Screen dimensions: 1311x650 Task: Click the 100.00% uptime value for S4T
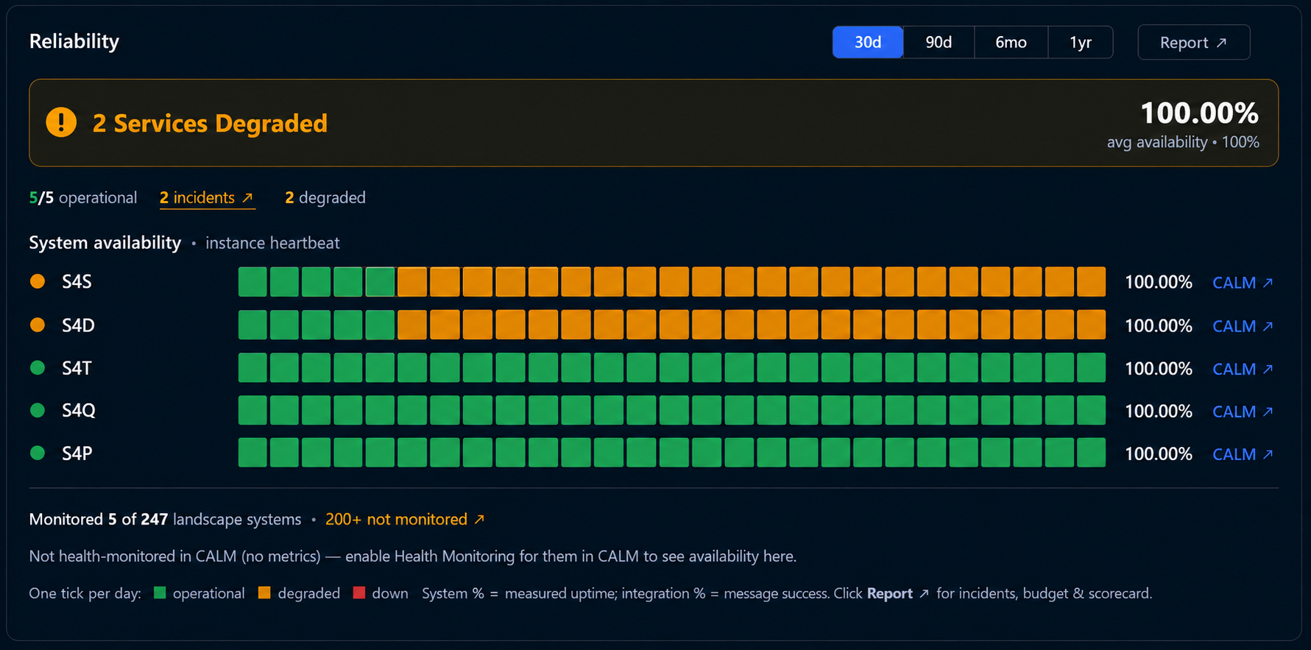1159,368
